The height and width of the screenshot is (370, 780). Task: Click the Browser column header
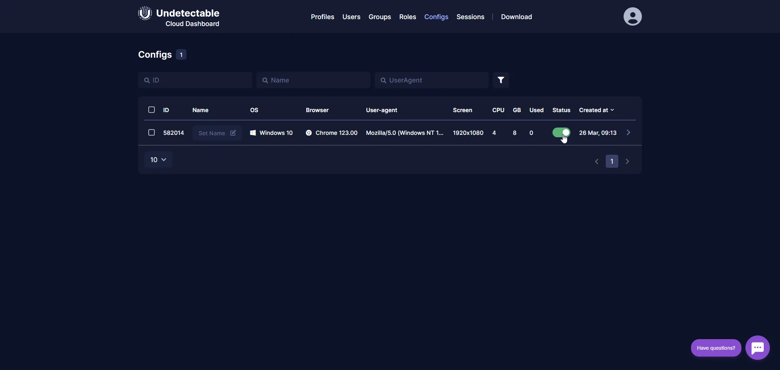click(x=317, y=110)
